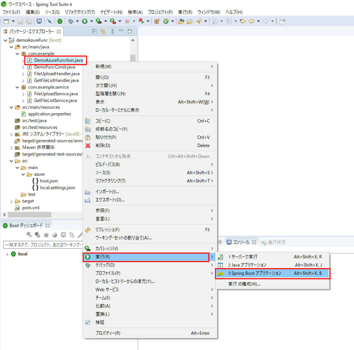Click the green Run play toolbar icon
This screenshot has width=354, height=350.
(x=85, y=21)
